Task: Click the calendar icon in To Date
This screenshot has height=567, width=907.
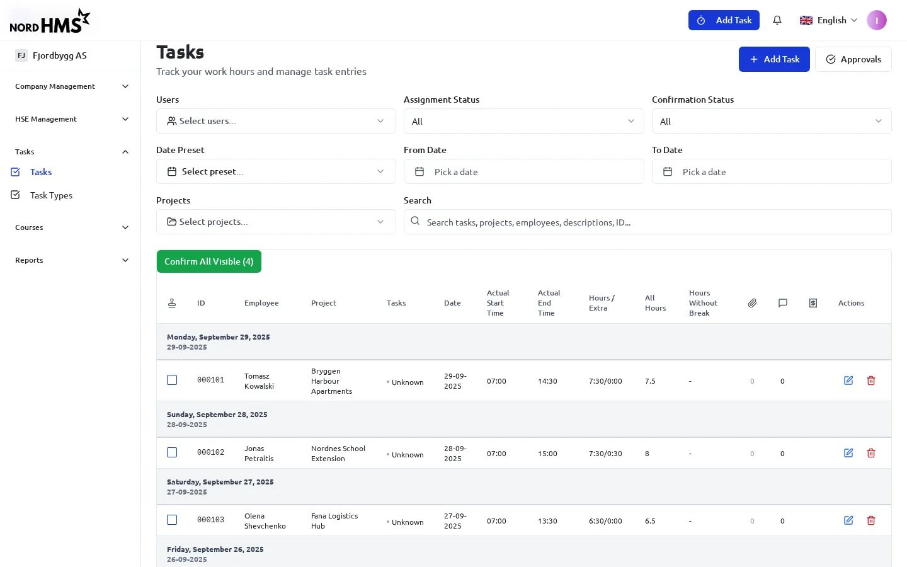Action: pos(668,171)
